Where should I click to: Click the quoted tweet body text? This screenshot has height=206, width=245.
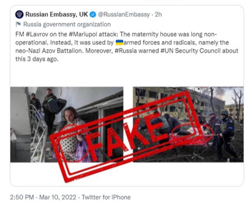127,46
